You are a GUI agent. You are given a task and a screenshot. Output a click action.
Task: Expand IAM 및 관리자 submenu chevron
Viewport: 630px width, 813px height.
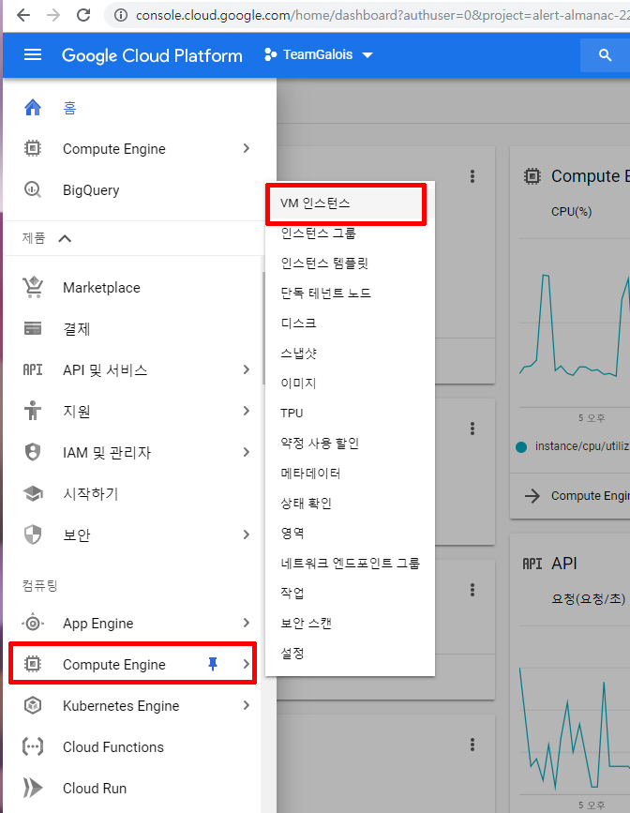247,452
